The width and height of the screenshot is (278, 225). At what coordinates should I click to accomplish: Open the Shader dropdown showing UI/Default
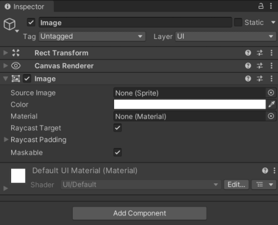[x=141, y=184]
